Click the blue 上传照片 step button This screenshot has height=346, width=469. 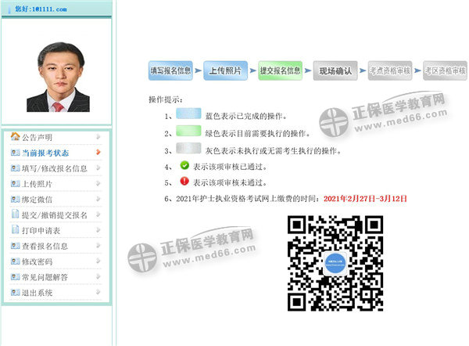click(225, 70)
